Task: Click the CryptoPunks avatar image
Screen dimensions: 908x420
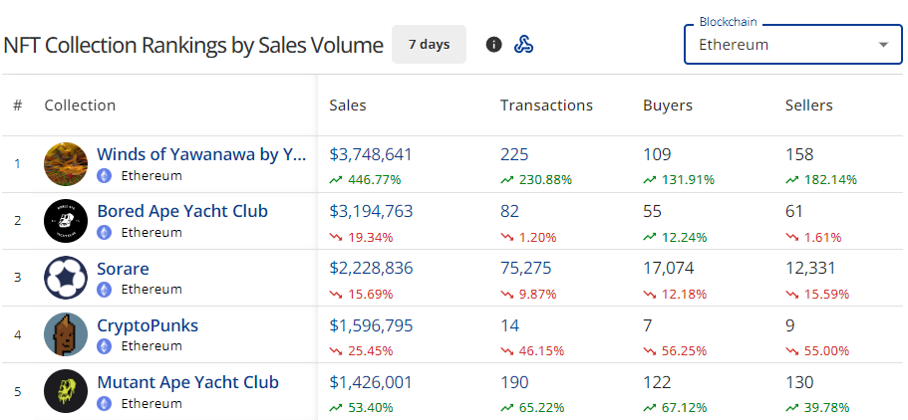Action: 66,334
